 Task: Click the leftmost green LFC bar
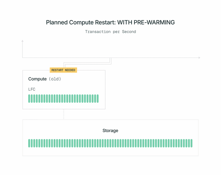tap(29, 99)
